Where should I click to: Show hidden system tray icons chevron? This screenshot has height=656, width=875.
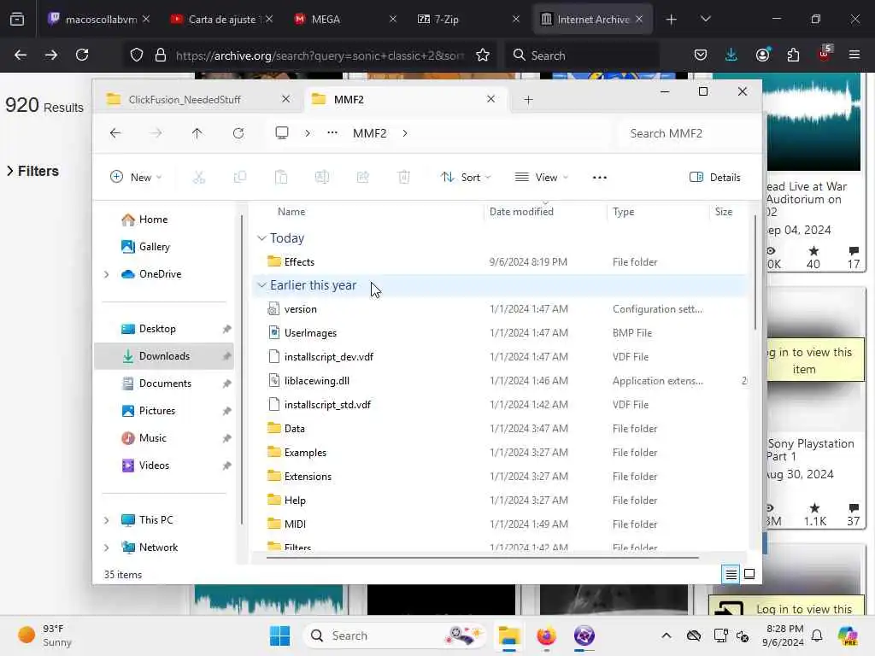(x=667, y=635)
